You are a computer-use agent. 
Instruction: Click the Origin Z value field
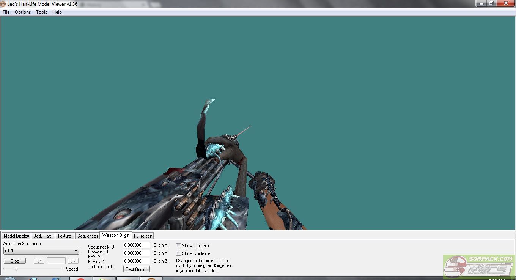tap(137, 261)
